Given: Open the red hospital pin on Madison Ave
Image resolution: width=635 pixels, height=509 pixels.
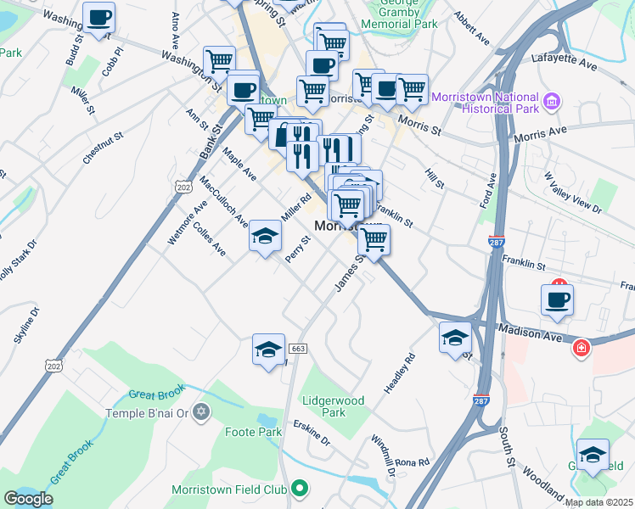Looking at the screenshot, I should [582, 348].
